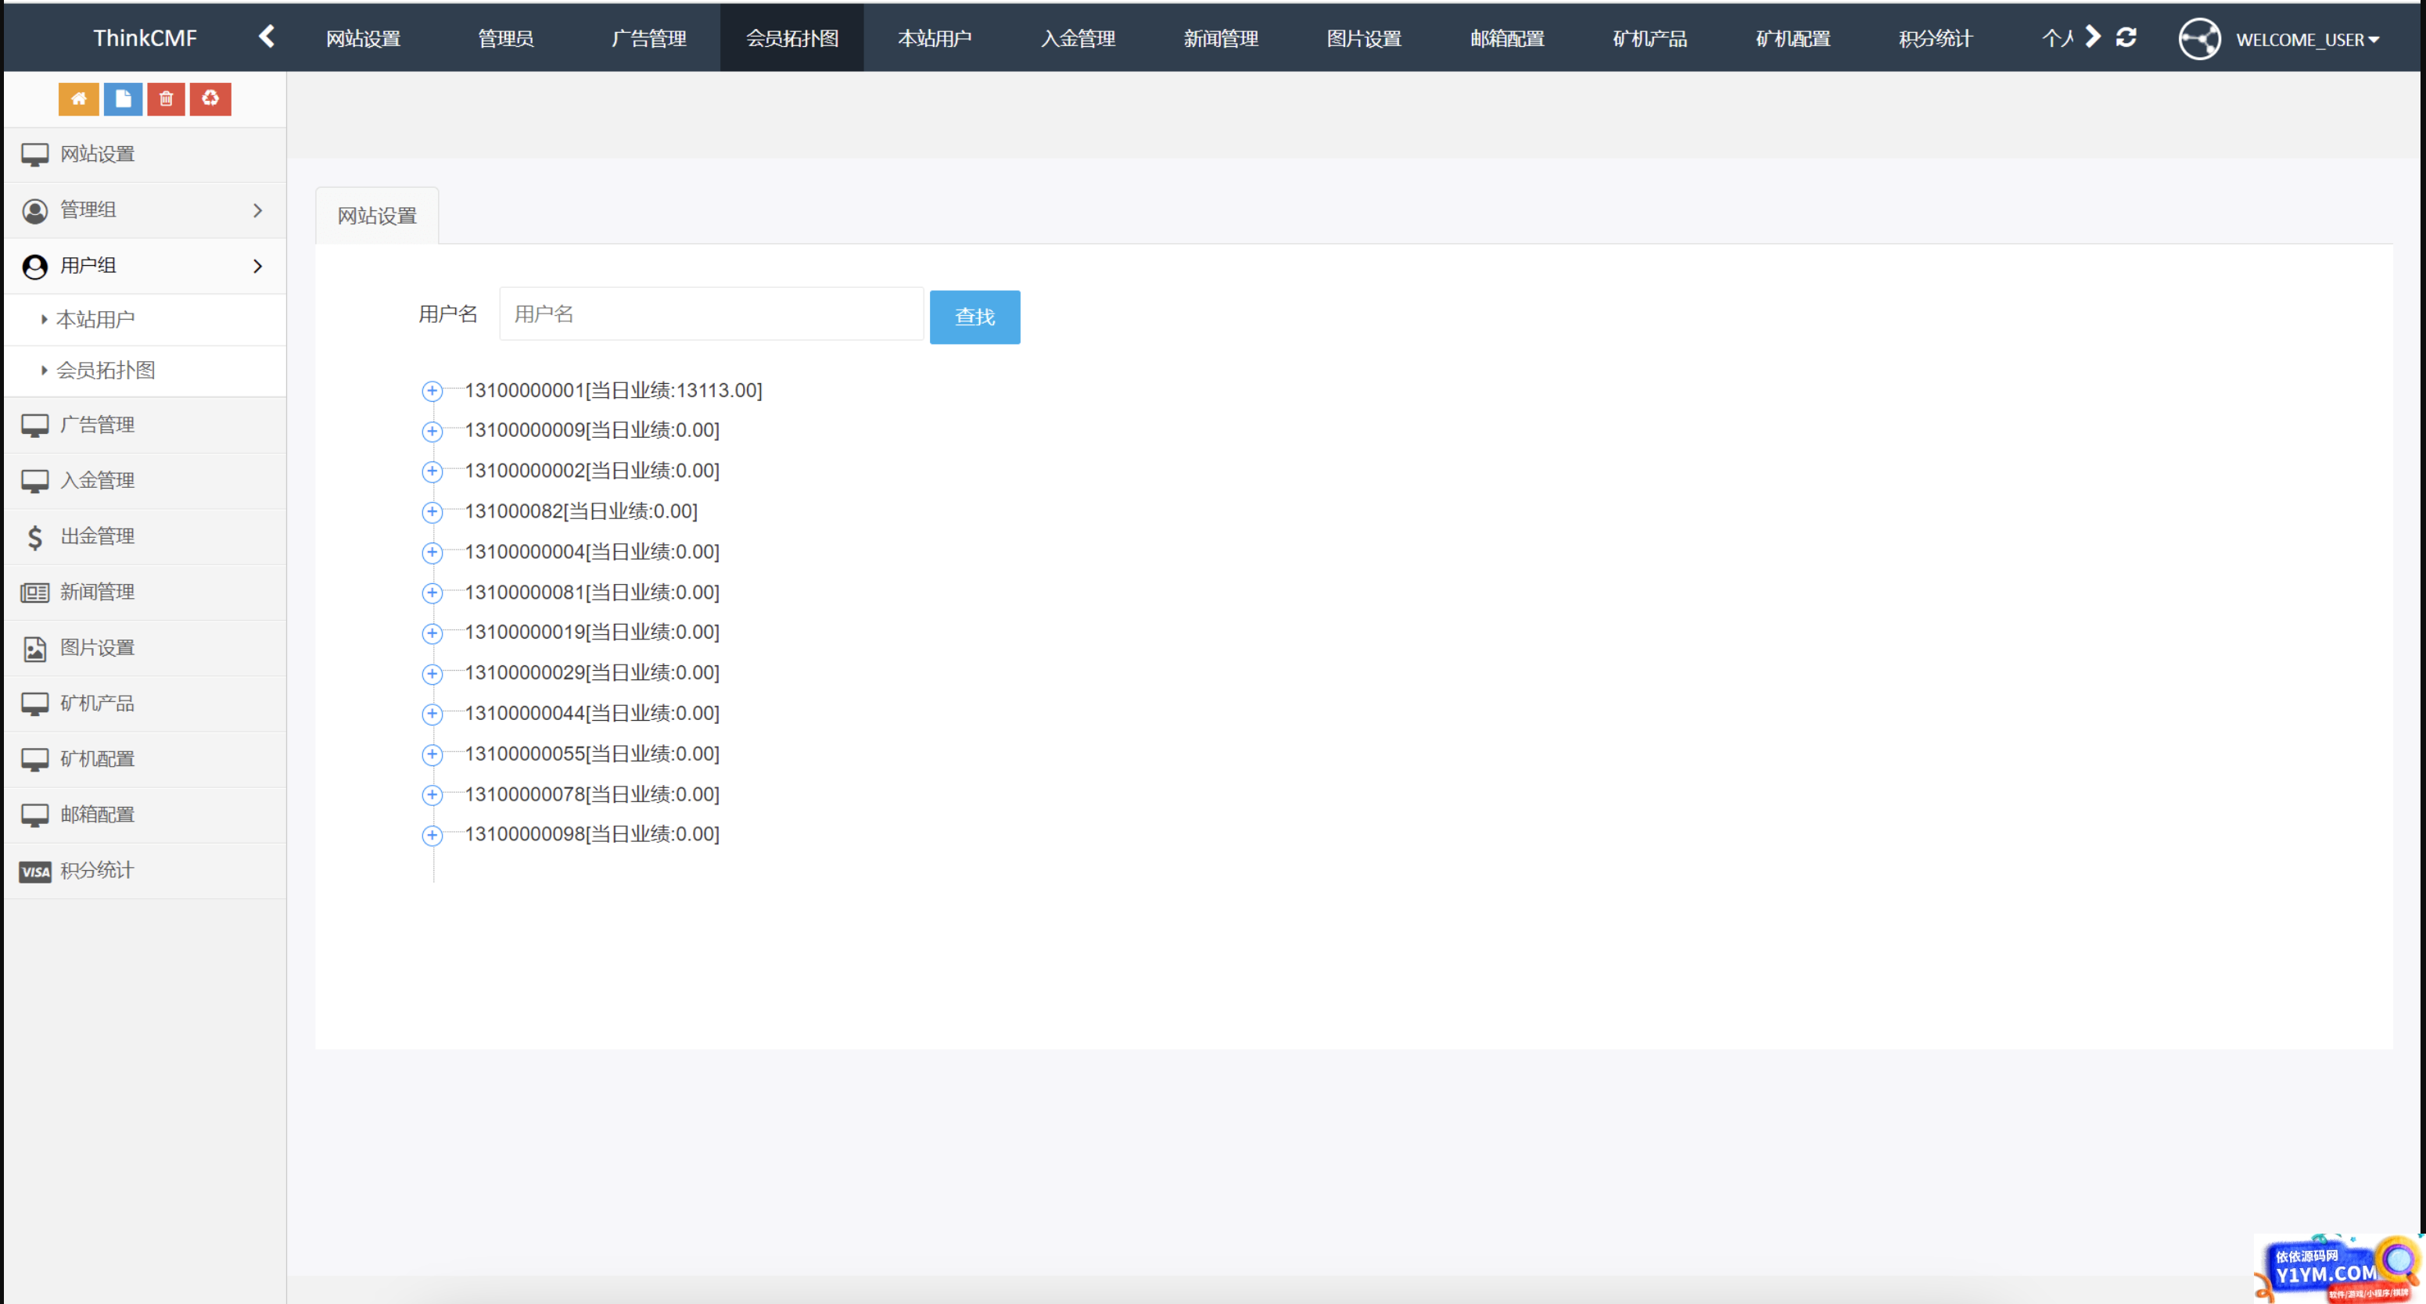Expand tree node 13100000055
This screenshot has height=1304, width=2426.
(432, 754)
